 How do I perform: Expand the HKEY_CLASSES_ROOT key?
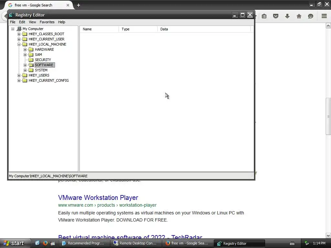pos(19,34)
